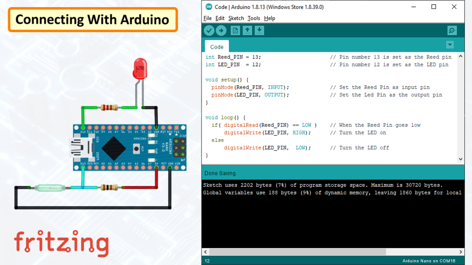Click the Arduino logo in the title bar
The width and height of the screenshot is (472, 265).
click(x=209, y=7)
